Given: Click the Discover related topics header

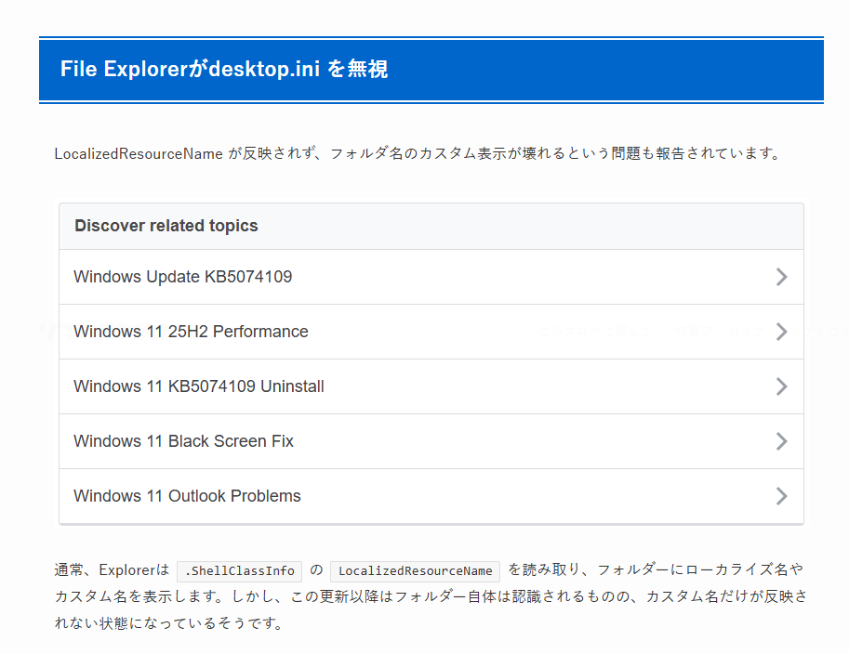Looking at the screenshot, I should pyautogui.click(x=166, y=226).
